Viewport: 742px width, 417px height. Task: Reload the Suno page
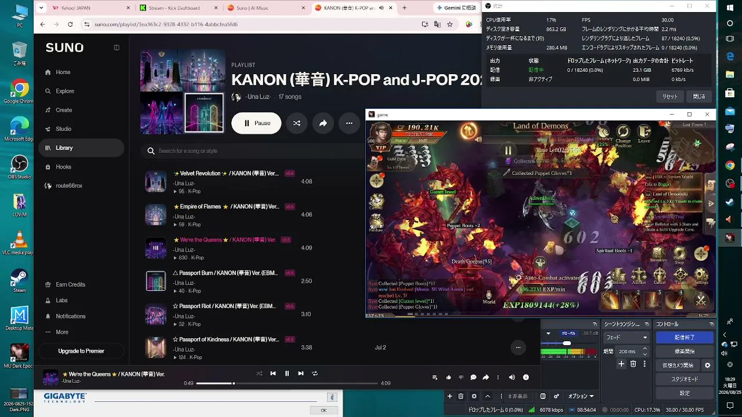click(70, 24)
